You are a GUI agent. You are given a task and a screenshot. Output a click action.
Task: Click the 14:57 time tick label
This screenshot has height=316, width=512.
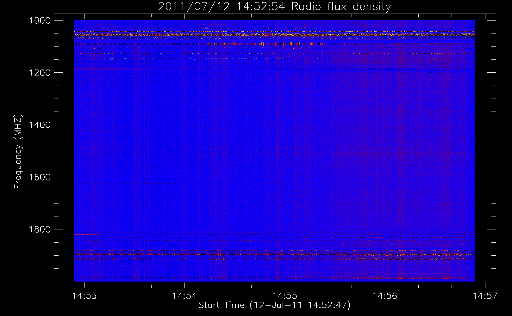[485, 296]
